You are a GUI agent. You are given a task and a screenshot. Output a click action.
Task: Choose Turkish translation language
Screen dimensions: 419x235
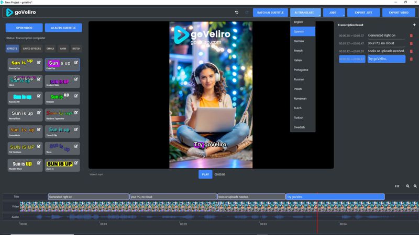point(303,118)
